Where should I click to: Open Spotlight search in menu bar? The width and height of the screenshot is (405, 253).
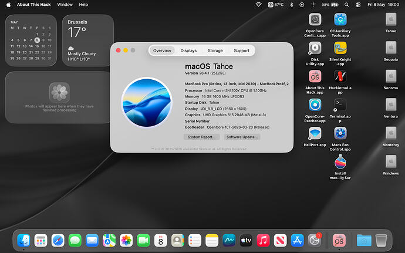(x=347, y=4)
